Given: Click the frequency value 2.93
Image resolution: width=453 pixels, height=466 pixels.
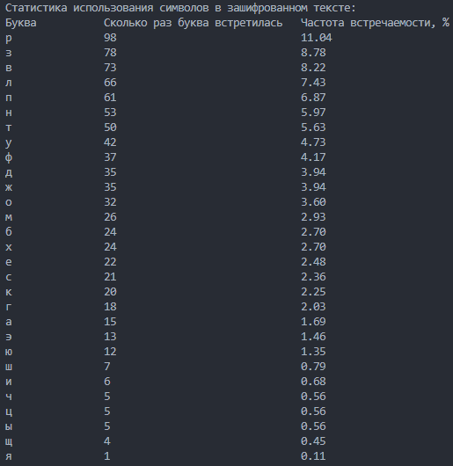Looking at the screenshot, I should pyautogui.click(x=313, y=217).
